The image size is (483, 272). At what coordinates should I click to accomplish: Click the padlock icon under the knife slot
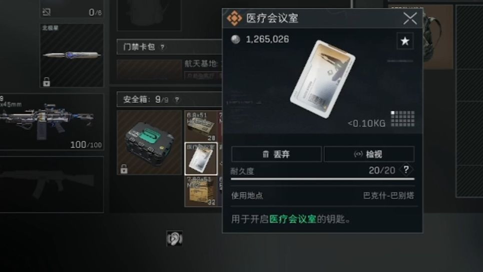point(47,82)
